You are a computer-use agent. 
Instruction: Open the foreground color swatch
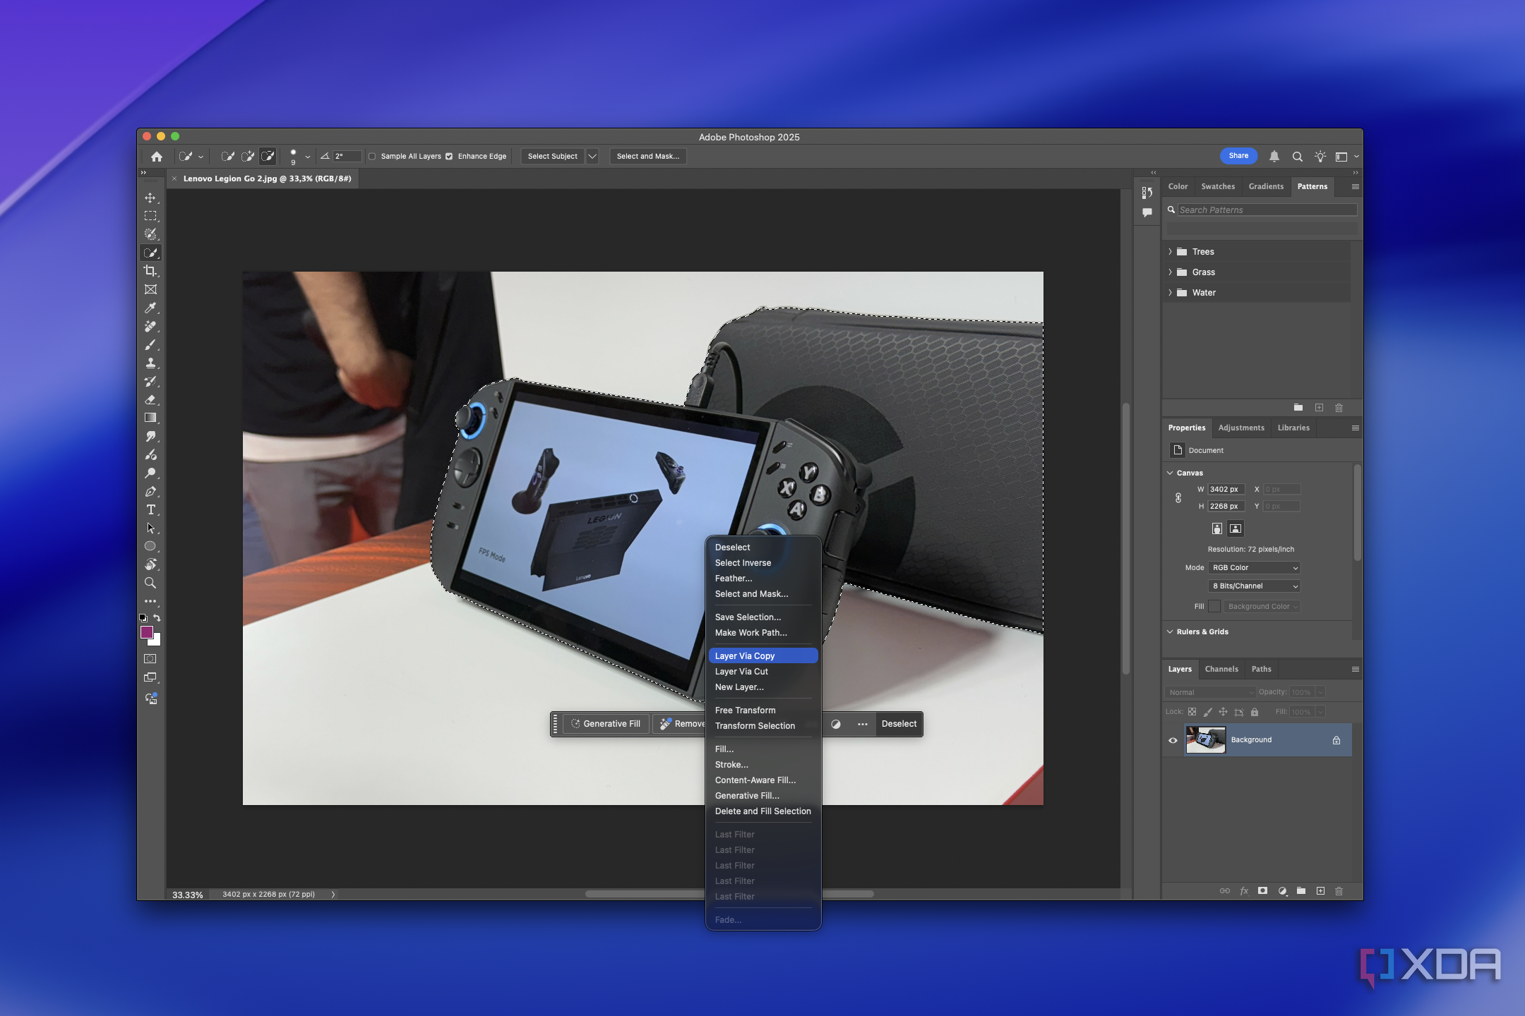[146, 632]
